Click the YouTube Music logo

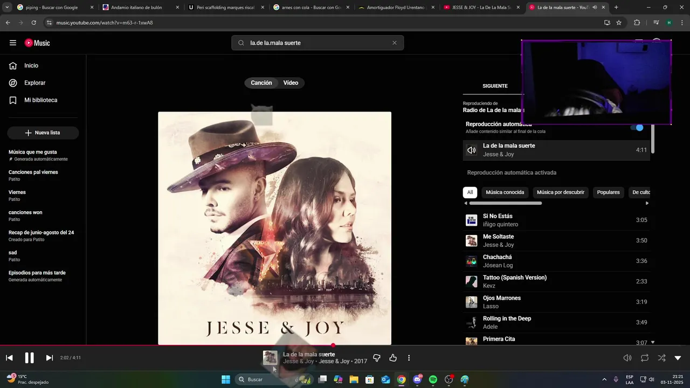37,43
